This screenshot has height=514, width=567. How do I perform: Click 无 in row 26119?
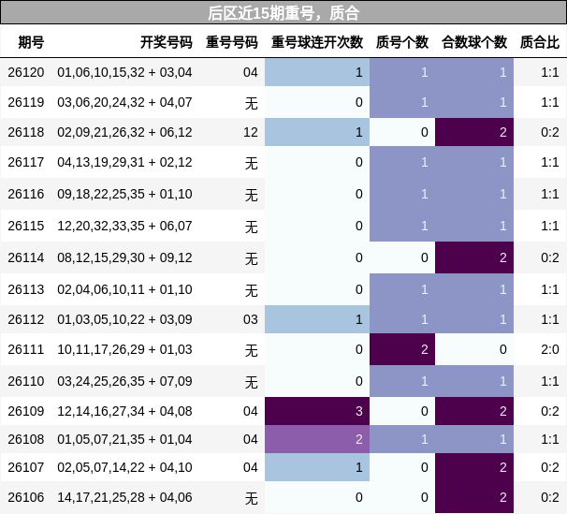click(252, 103)
